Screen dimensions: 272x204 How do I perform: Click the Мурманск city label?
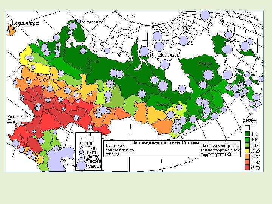point(92,22)
